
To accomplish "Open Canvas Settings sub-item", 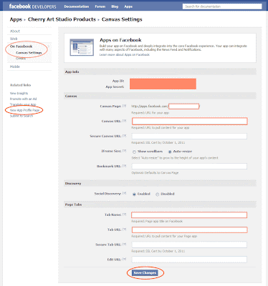I will pyautogui.click(x=29, y=53).
